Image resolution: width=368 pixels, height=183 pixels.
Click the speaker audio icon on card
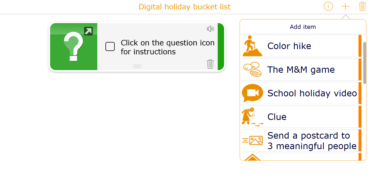(x=210, y=29)
